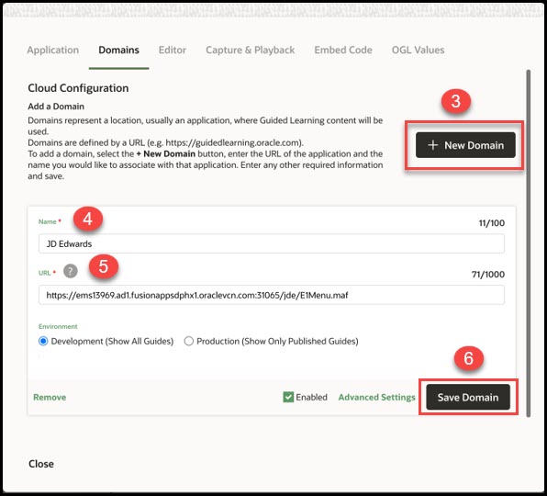Click the URL input field
547x496 pixels.
coord(272,295)
